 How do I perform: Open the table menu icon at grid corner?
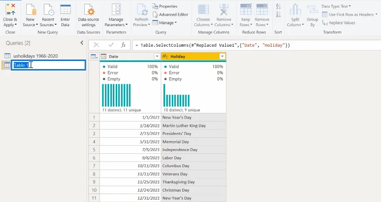pyautogui.click(x=94, y=57)
